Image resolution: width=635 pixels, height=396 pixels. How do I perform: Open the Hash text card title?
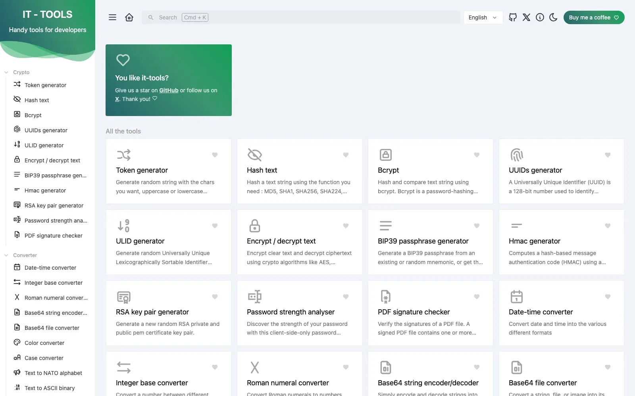262,170
